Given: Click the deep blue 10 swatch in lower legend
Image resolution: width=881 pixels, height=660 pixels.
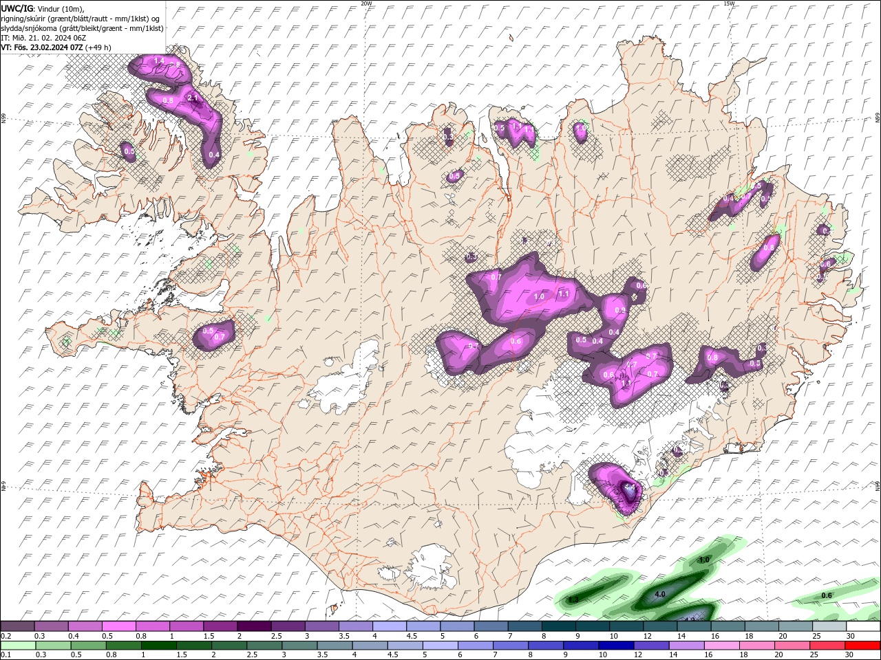Looking at the screenshot, I should tap(615, 646).
